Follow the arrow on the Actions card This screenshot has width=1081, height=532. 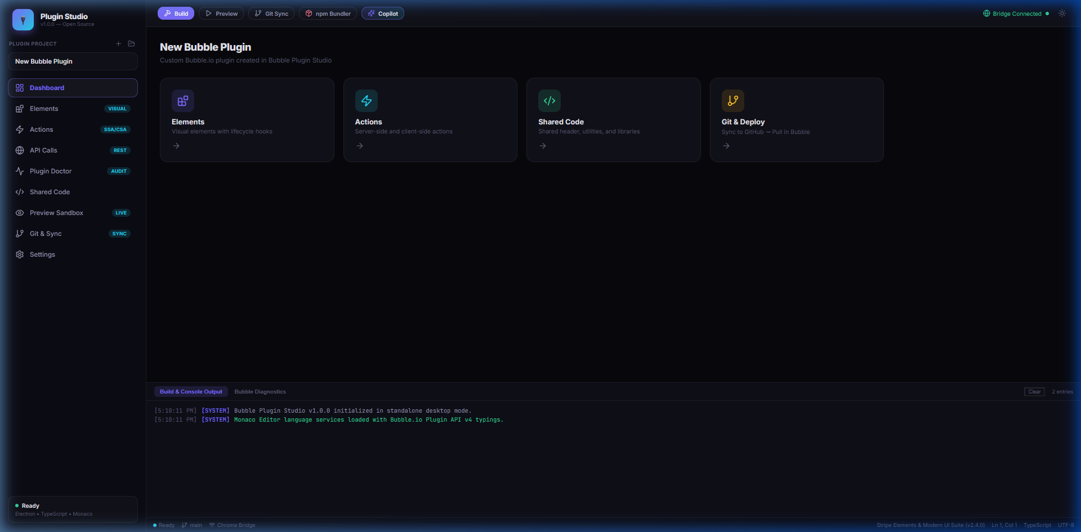pyautogui.click(x=360, y=146)
